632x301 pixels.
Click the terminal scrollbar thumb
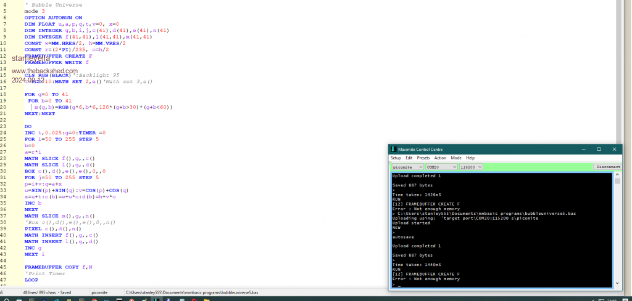(617, 181)
